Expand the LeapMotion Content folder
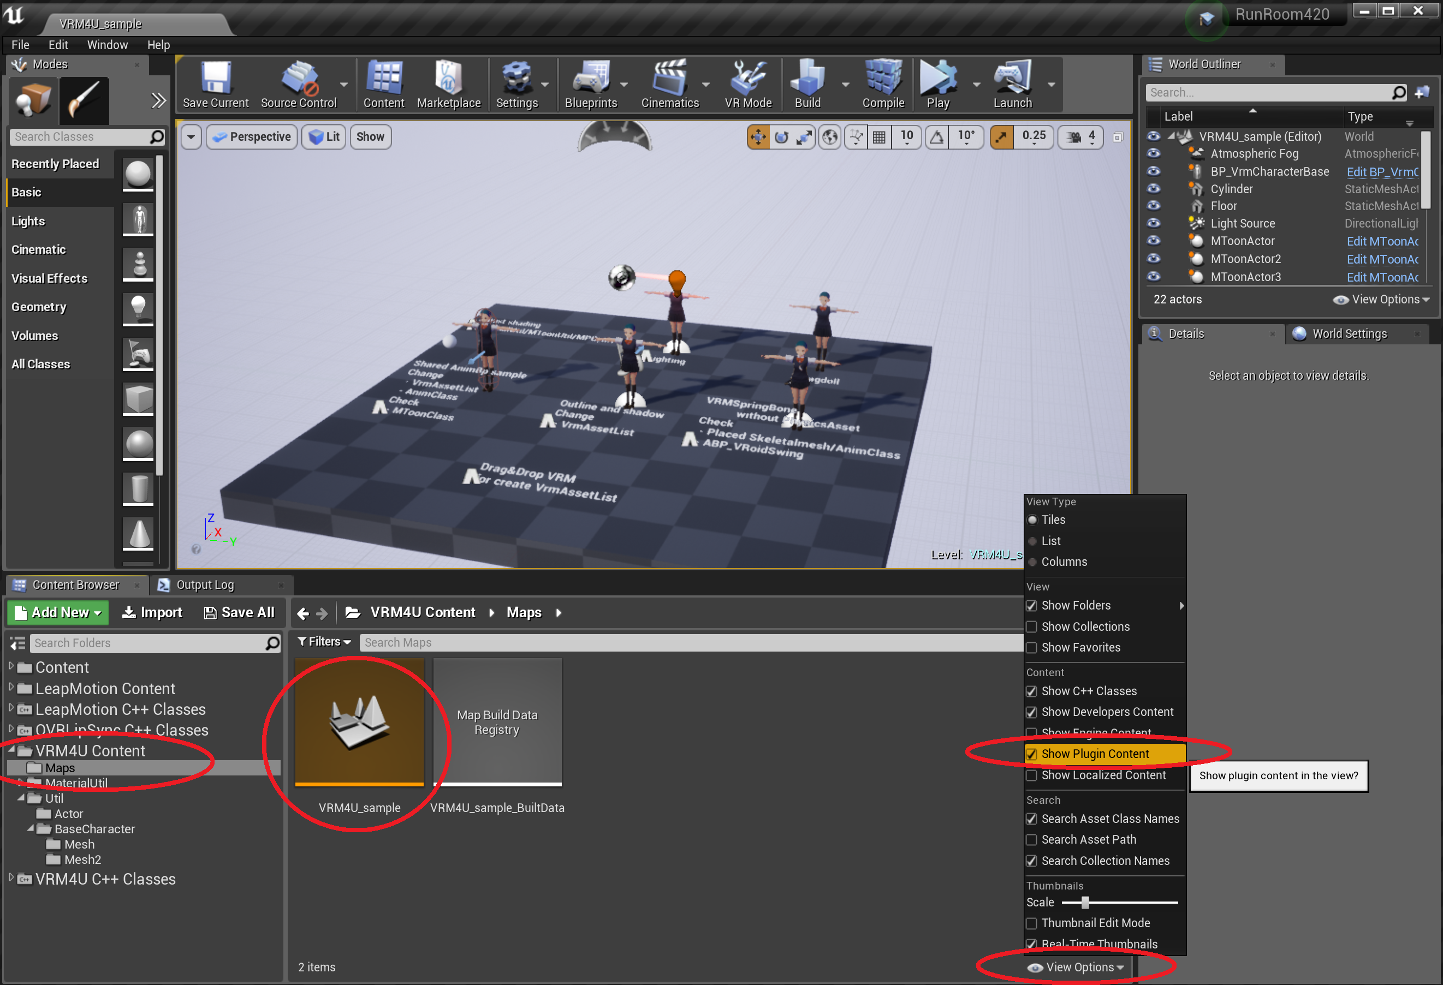This screenshot has height=985, width=1443. [x=11, y=688]
